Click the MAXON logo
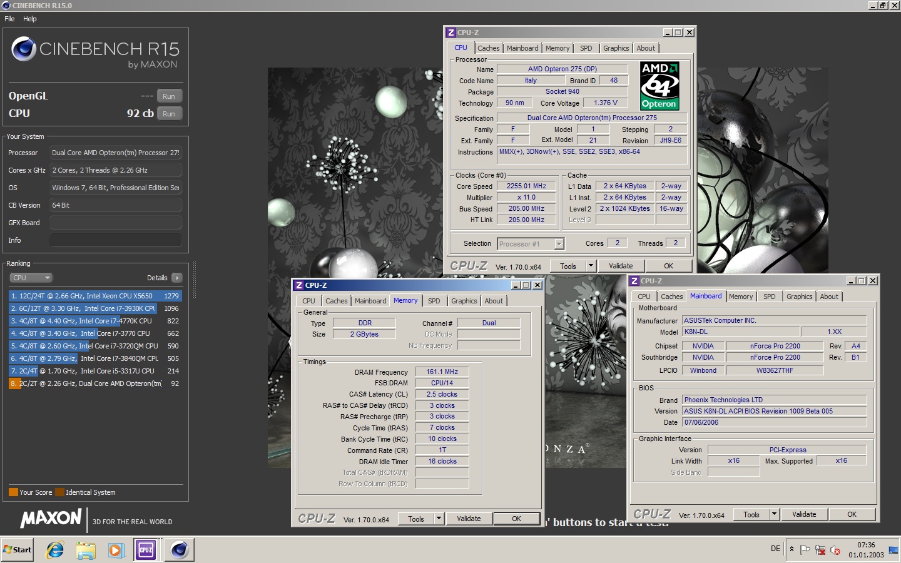The height and width of the screenshot is (563, 901). (x=51, y=519)
